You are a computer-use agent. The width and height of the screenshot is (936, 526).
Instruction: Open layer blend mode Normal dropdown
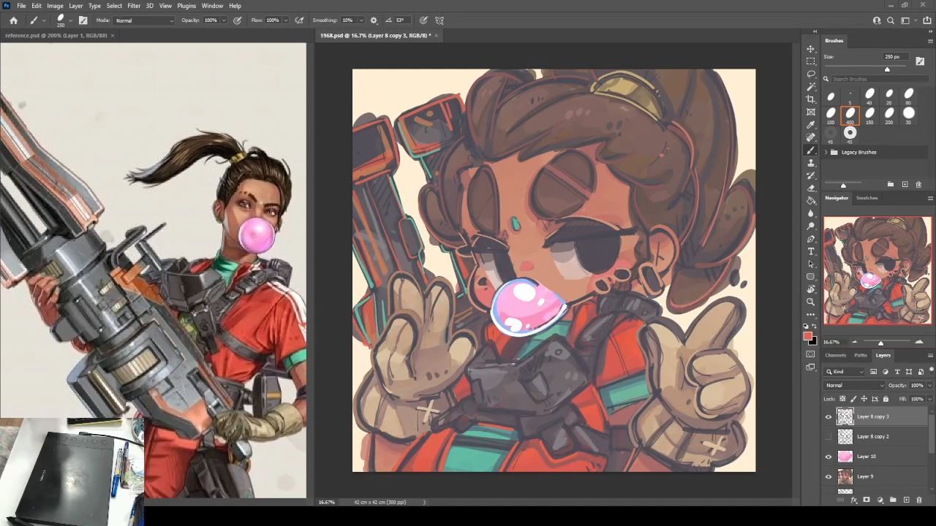(x=854, y=386)
